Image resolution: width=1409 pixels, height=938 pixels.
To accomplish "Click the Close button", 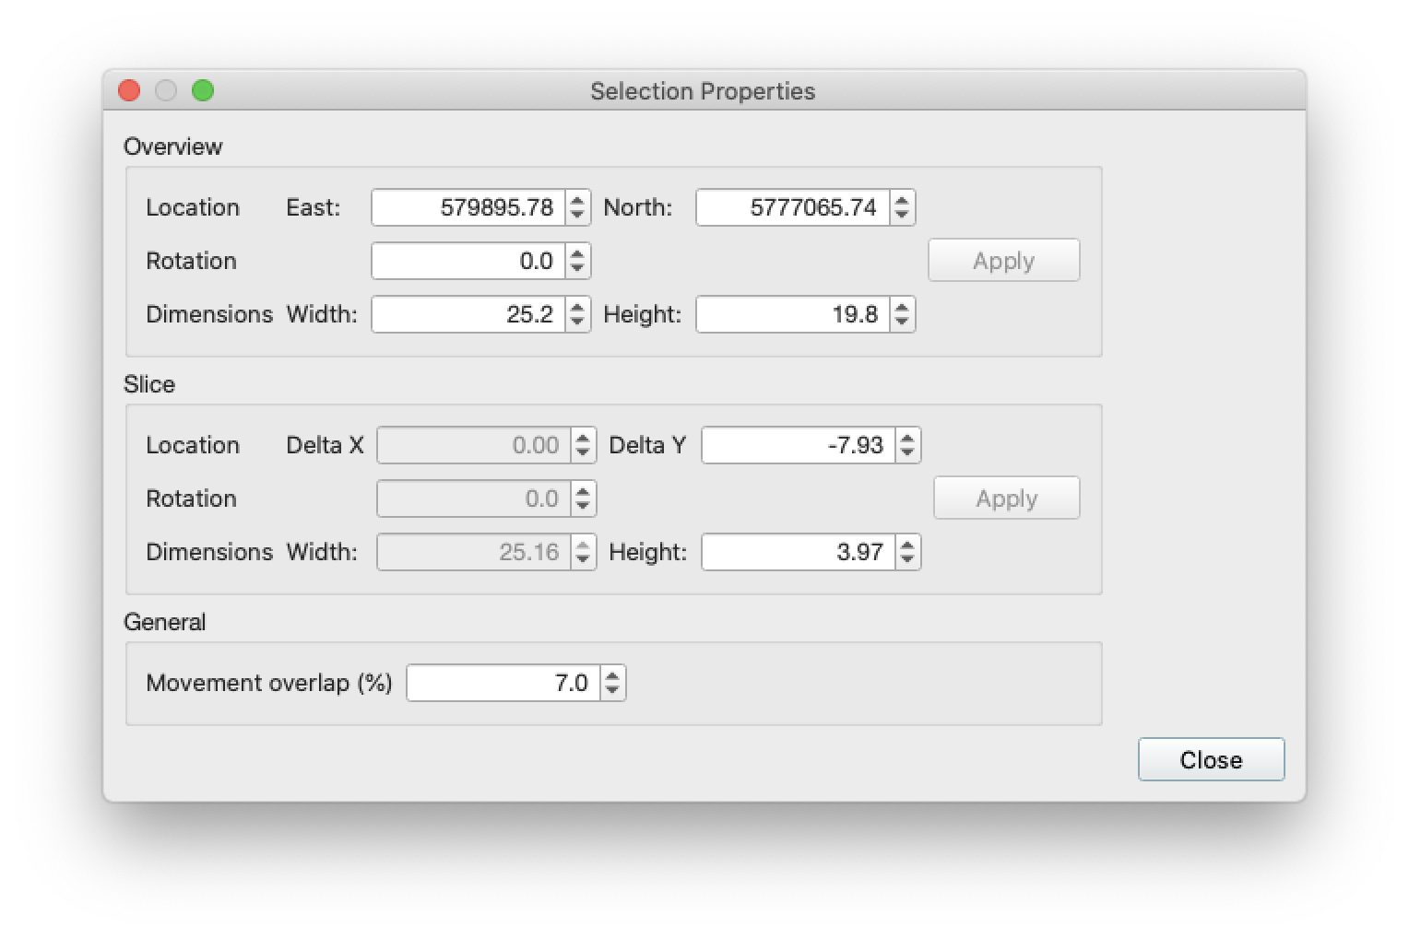I will tap(1211, 759).
